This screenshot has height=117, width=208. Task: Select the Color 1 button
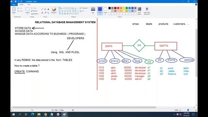click(x=100, y=11)
